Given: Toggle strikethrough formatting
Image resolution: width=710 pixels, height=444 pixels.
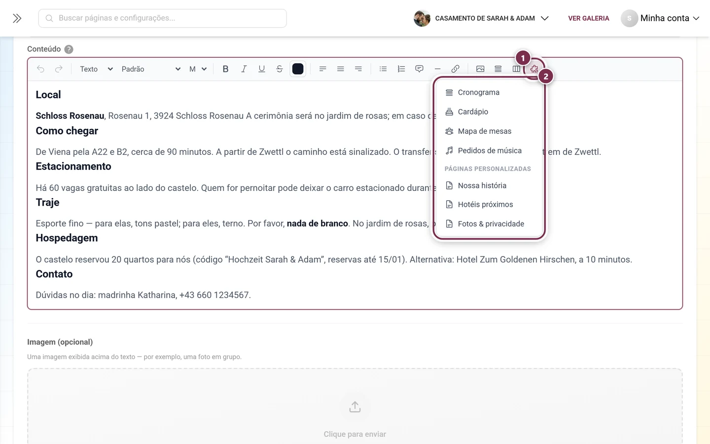Looking at the screenshot, I should (x=280, y=69).
